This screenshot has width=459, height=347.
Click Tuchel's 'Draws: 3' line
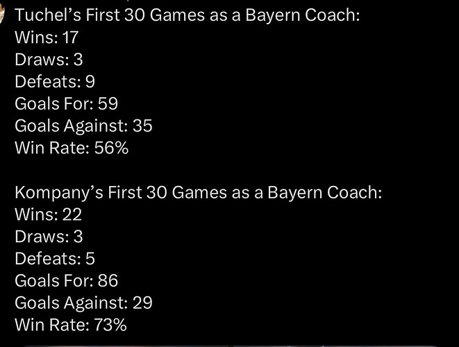coord(49,60)
